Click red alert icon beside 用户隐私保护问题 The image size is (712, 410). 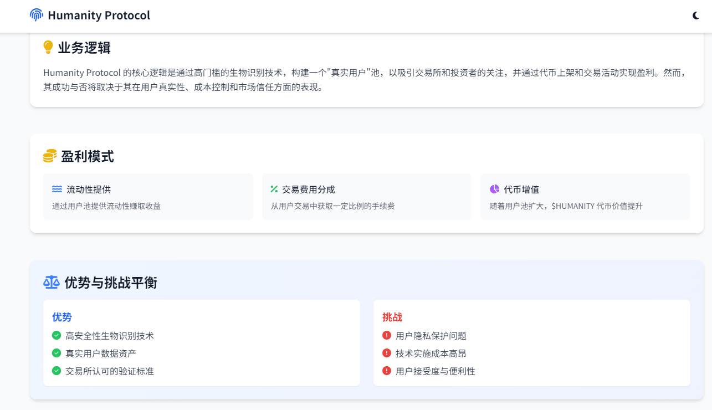(x=387, y=335)
